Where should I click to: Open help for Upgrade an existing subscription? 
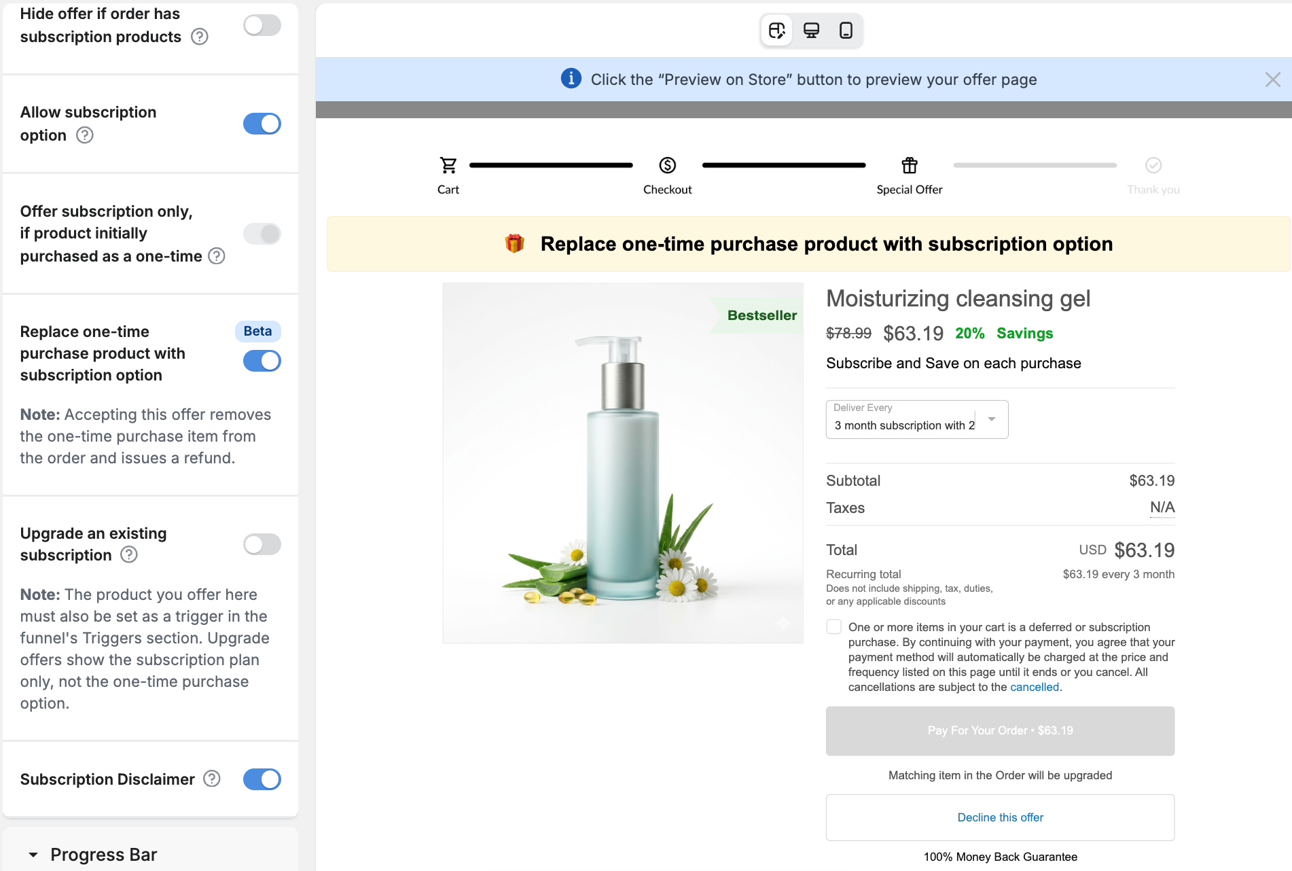click(129, 555)
